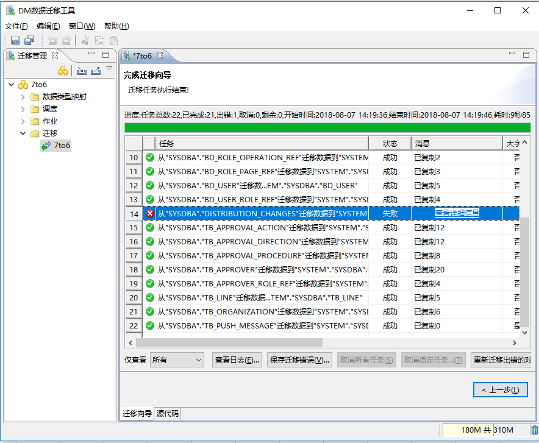Click the table scroll down arrow
The image size is (539, 443).
(524, 332)
